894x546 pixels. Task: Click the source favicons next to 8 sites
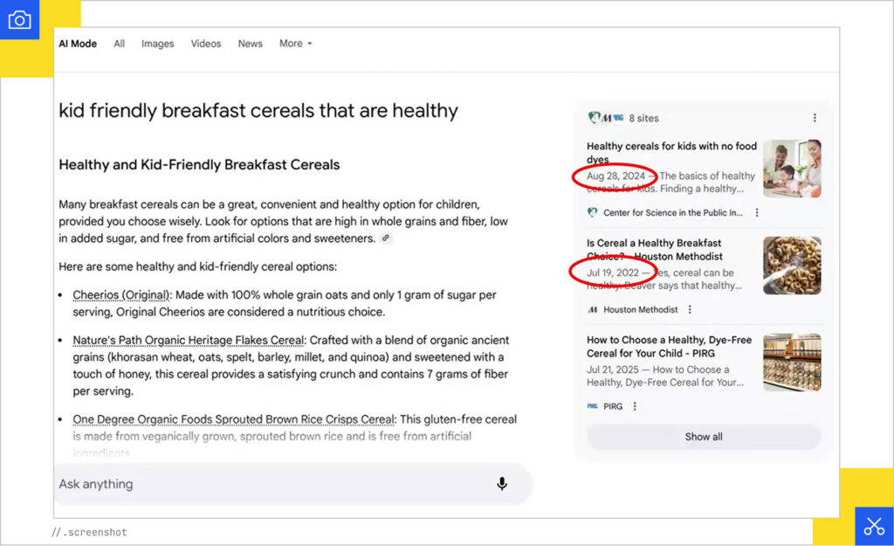coord(606,118)
